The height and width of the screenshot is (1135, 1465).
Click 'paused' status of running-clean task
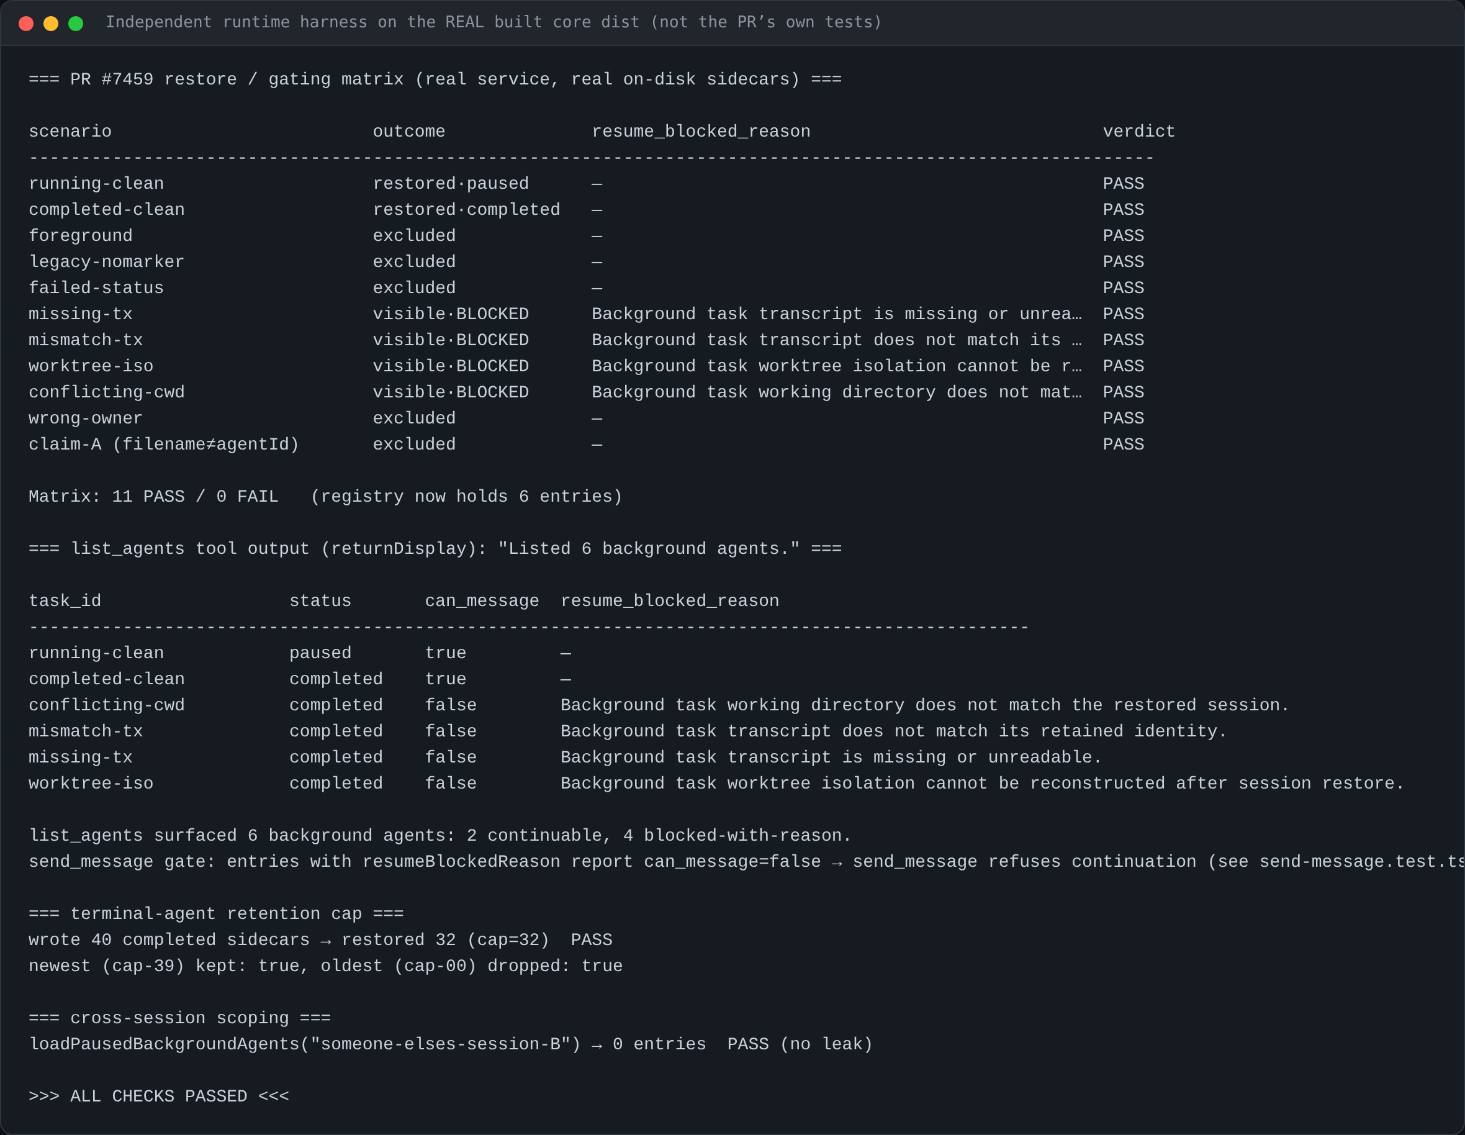tap(320, 653)
